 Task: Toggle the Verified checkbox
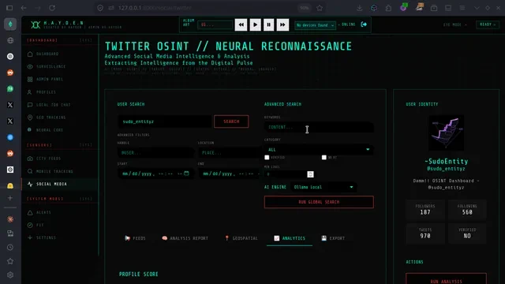tap(267, 158)
